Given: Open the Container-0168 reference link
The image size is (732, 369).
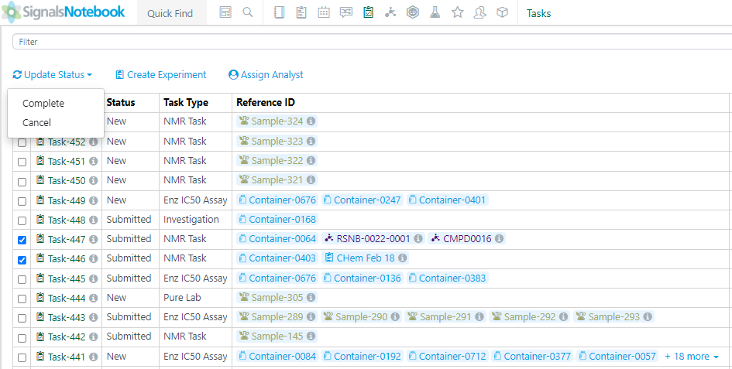Looking at the screenshot, I should pyautogui.click(x=282, y=220).
